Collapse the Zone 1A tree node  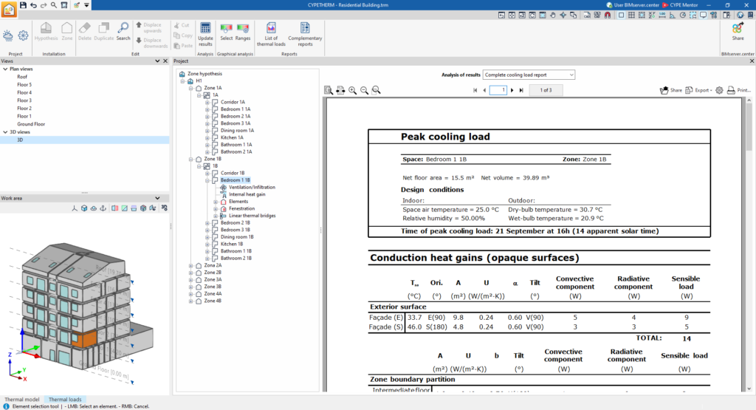(x=191, y=88)
